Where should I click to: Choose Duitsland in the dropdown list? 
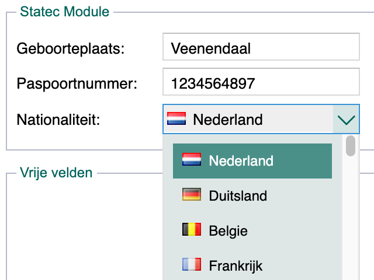252,196
